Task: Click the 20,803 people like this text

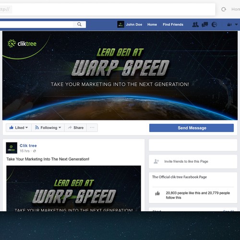Action: pyautogui.click(x=198, y=195)
